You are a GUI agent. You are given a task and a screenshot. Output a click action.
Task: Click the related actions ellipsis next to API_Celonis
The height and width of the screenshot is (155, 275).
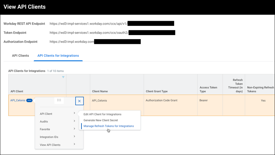(x=29, y=100)
